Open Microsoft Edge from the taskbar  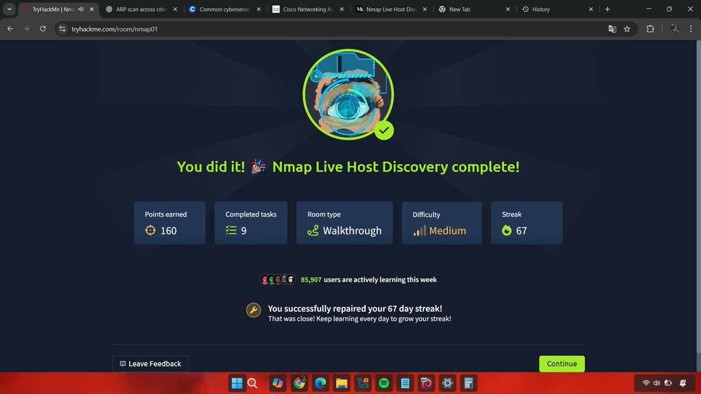(x=320, y=383)
